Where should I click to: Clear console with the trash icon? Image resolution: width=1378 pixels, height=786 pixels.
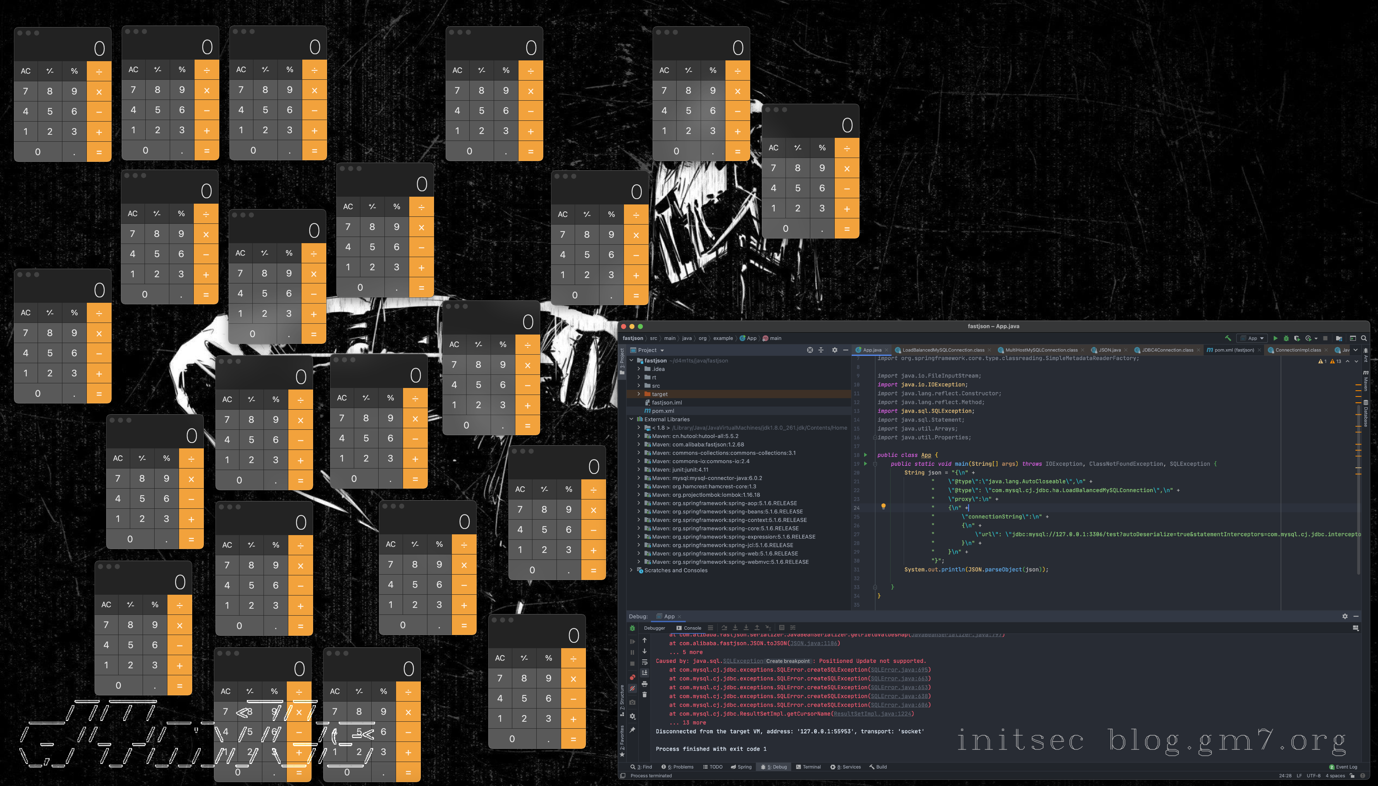644,695
